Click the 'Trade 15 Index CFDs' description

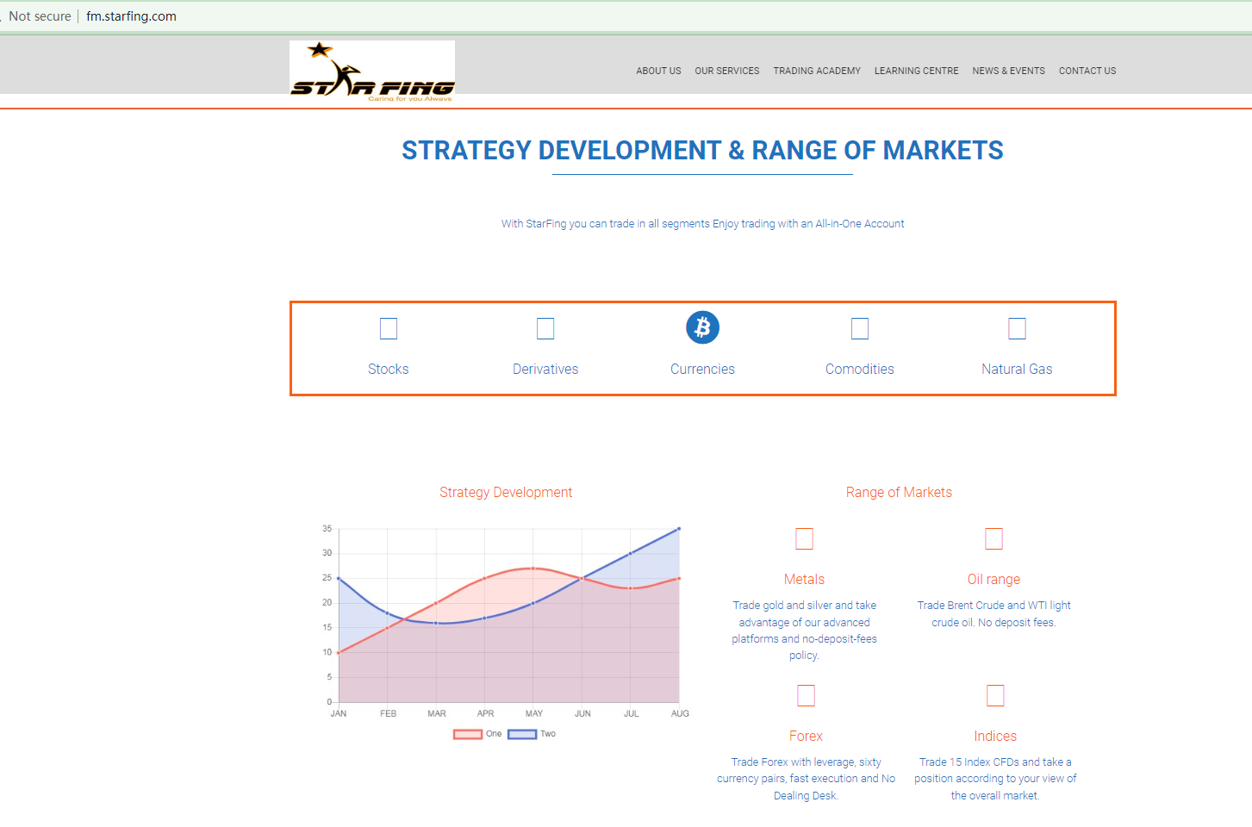995,779
